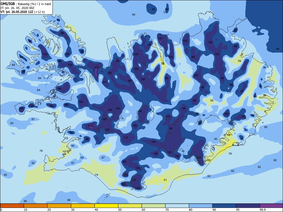Image resolution: width=283 pixels, height=212 pixels.
Task: Select the navy 95–99.9 legend swatch
Action: (x=248, y=206)
